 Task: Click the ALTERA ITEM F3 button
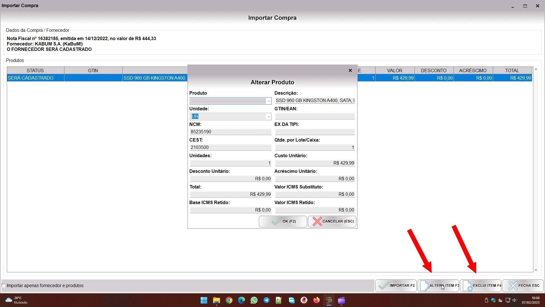click(x=438, y=286)
